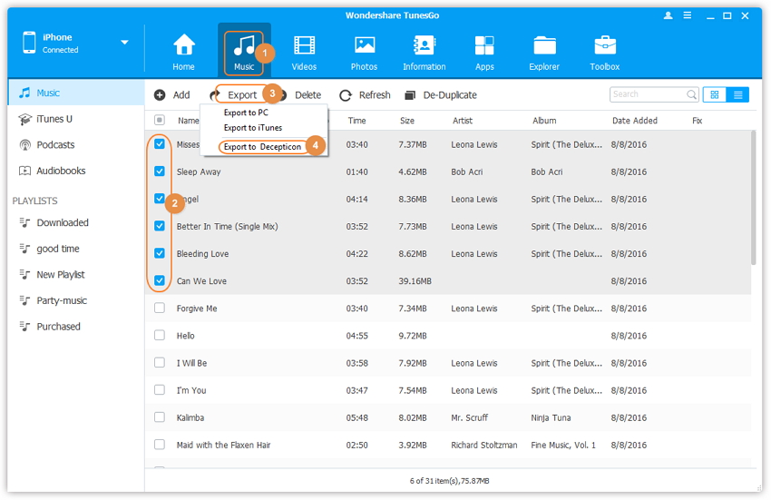Click the Bob Acri album cell
The height and width of the screenshot is (500, 771).
(546, 172)
